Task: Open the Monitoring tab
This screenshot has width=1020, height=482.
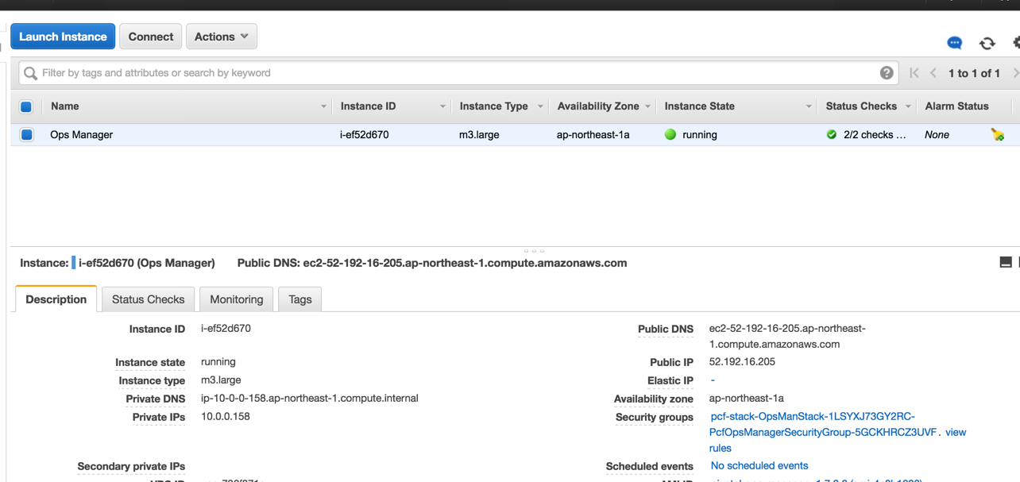Action: click(236, 299)
